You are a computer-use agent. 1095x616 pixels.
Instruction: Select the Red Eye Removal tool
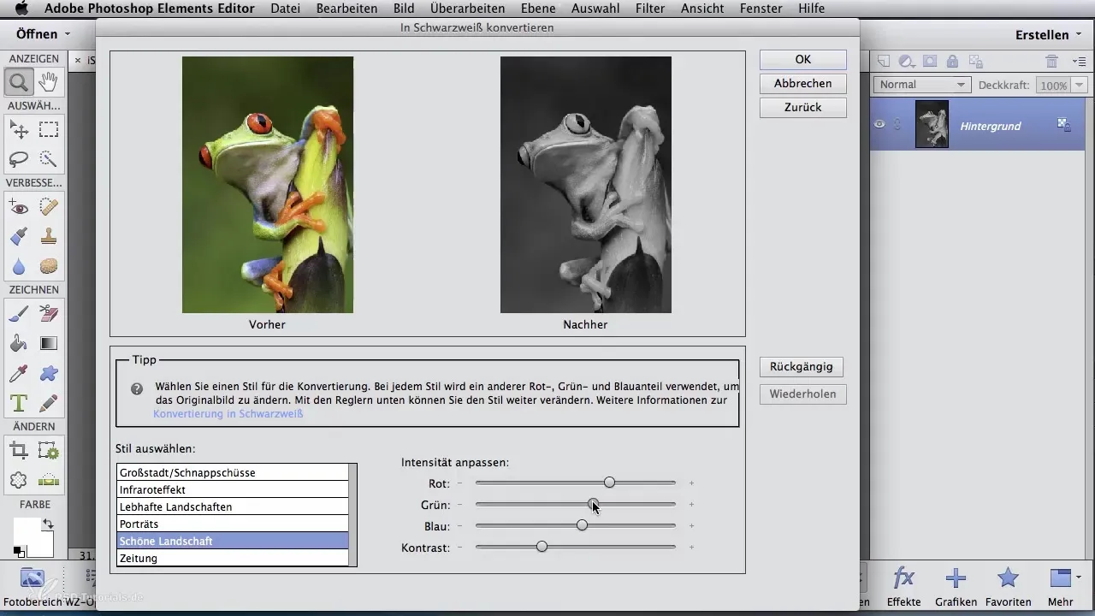click(19, 207)
